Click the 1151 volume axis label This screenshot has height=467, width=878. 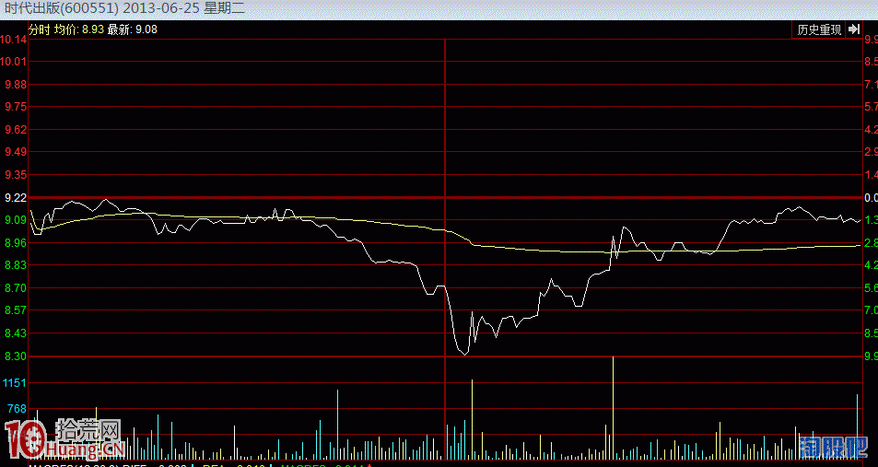[x=14, y=382]
